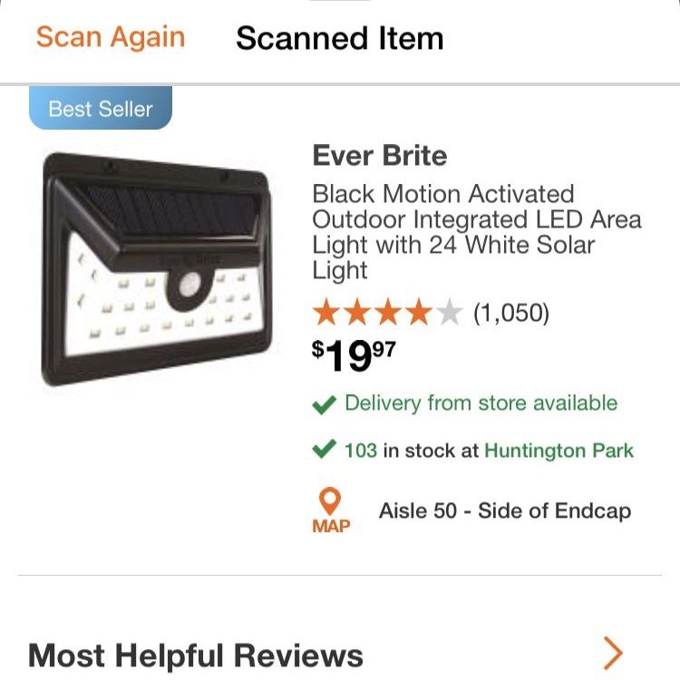Tap the Best Seller badge
The width and height of the screenshot is (680, 680).
[101, 109]
